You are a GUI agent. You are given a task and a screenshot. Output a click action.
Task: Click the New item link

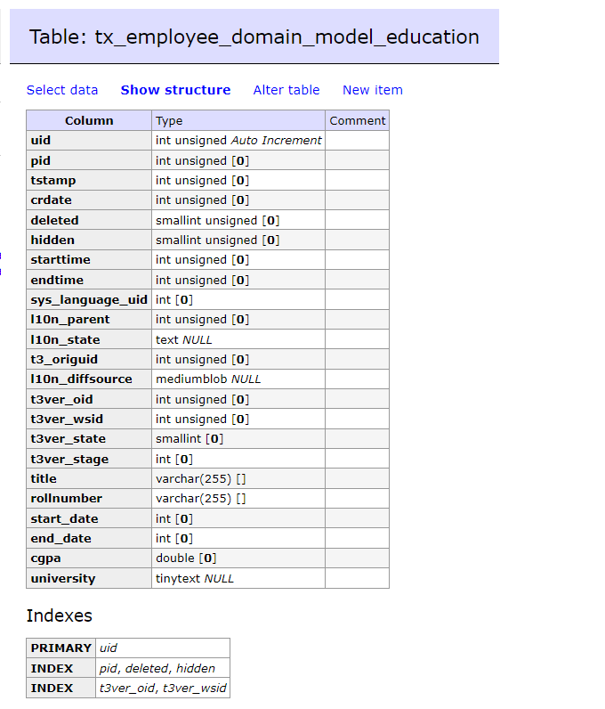(372, 90)
